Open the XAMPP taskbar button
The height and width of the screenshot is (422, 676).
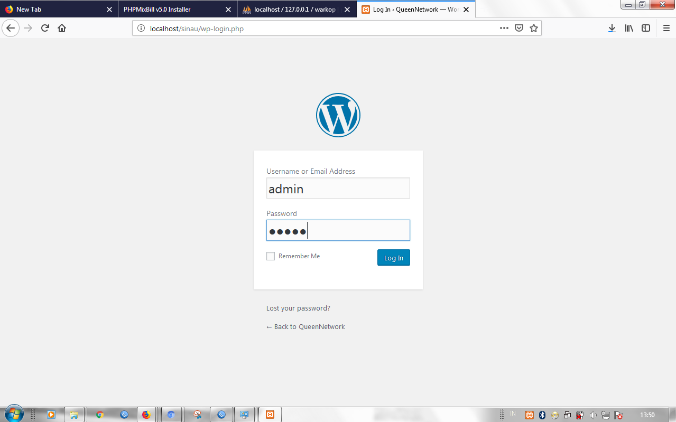click(x=270, y=415)
